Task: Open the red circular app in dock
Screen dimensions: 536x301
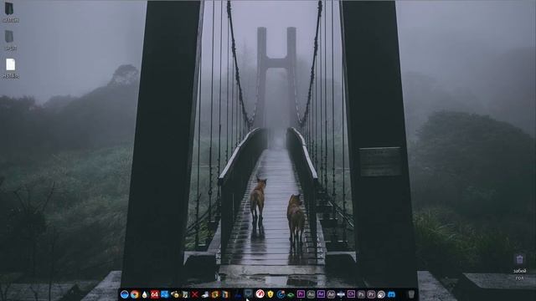Action: tap(260, 294)
